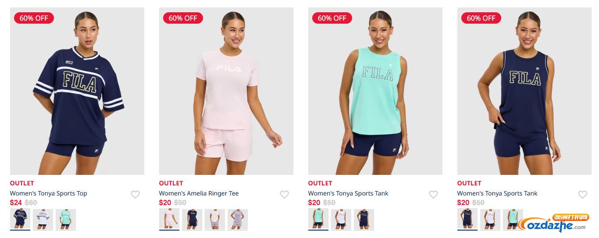The height and width of the screenshot is (238, 599).
Task: Select white swatch under mint Tonya Sports Tank
Action: [341, 219]
